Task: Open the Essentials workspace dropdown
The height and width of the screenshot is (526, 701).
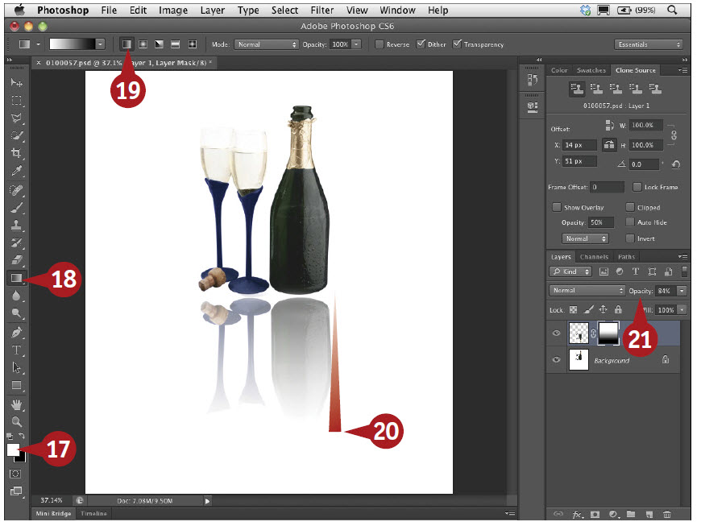Action: tap(649, 44)
